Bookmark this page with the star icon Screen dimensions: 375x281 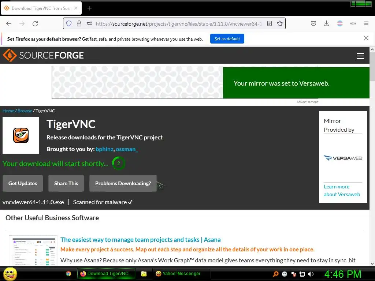click(279, 24)
